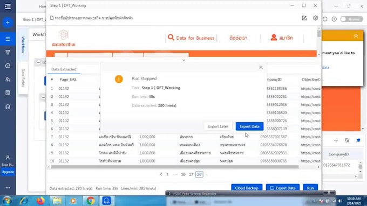Open media player icon in taskbar
Image resolution: width=367 pixels, height=206 pixels.
73,201
